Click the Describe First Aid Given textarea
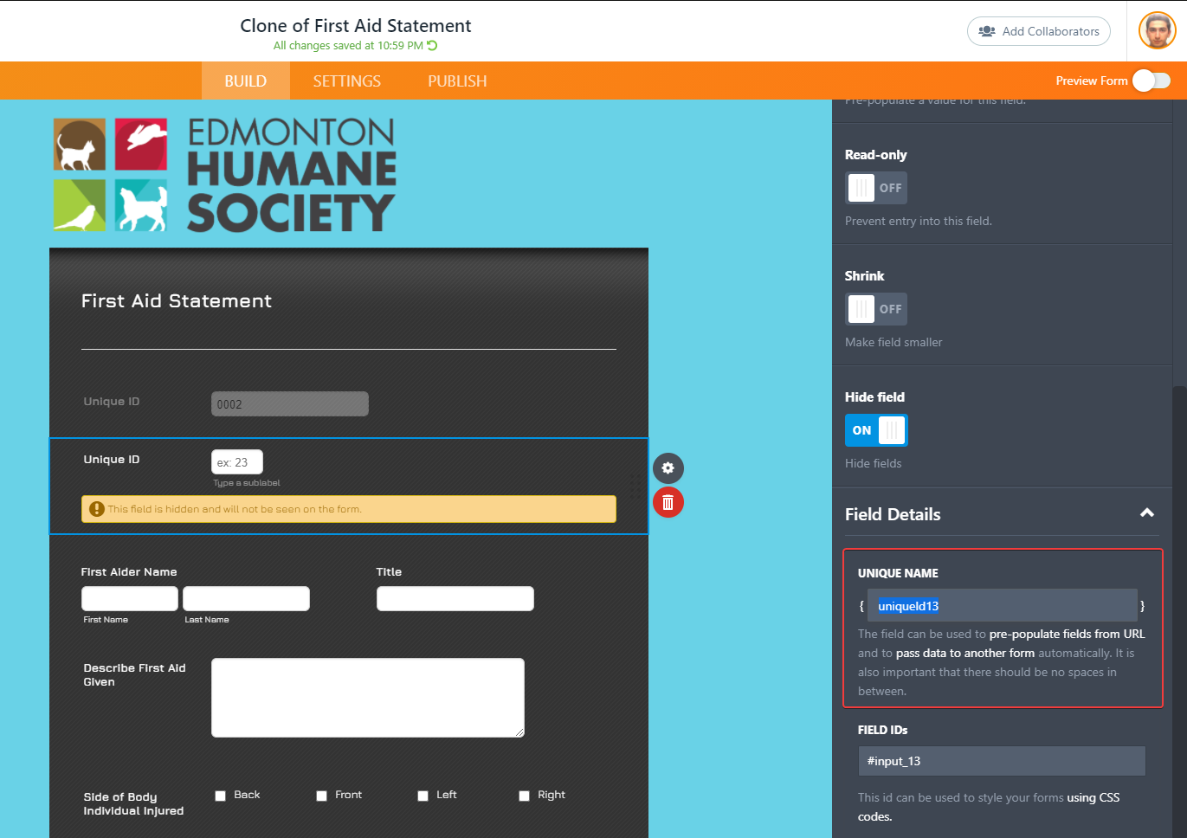Image resolution: width=1187 pixels, height=838 pixels. point(368,698)
